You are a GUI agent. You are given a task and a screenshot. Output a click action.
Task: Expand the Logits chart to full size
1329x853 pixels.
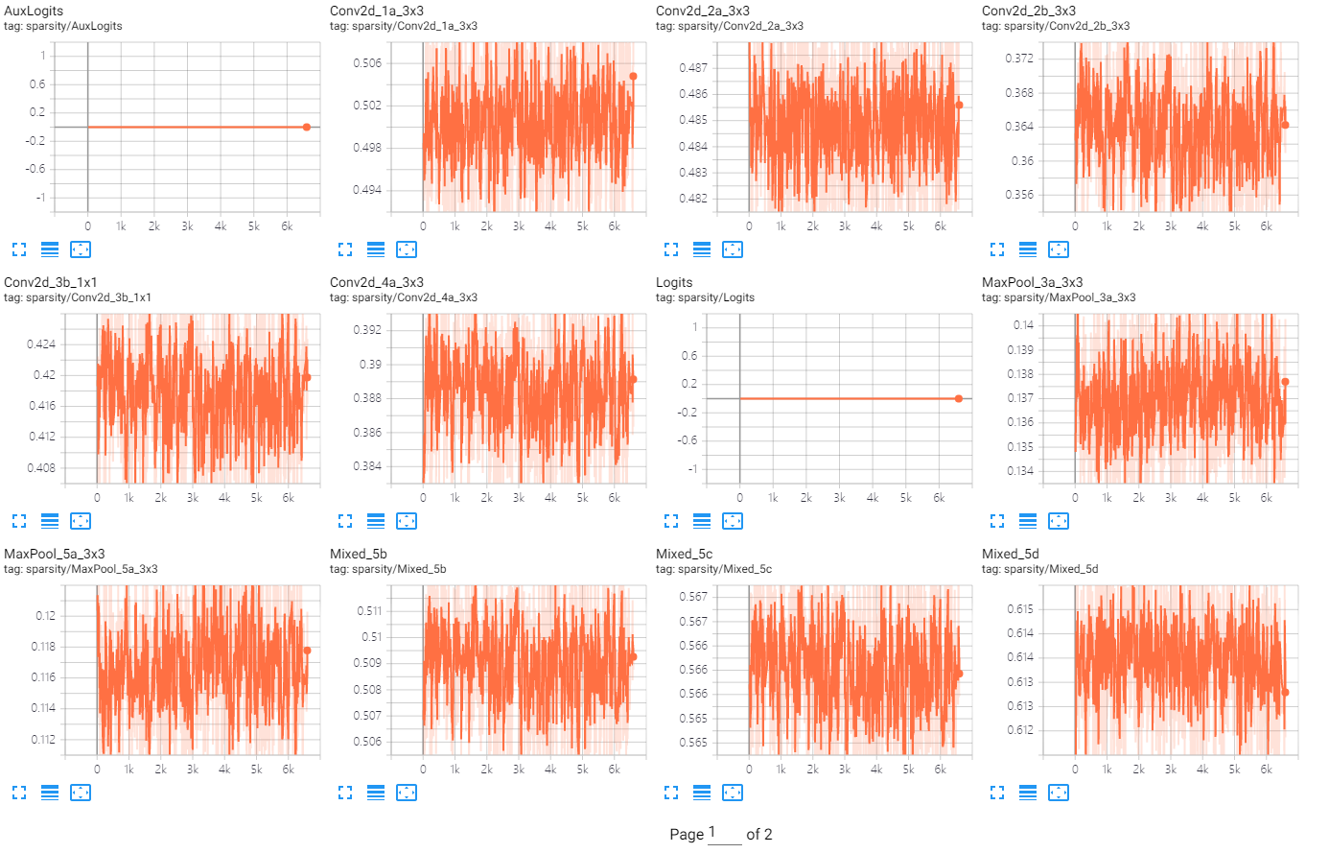pyautogui.click(x=671, y=521)
